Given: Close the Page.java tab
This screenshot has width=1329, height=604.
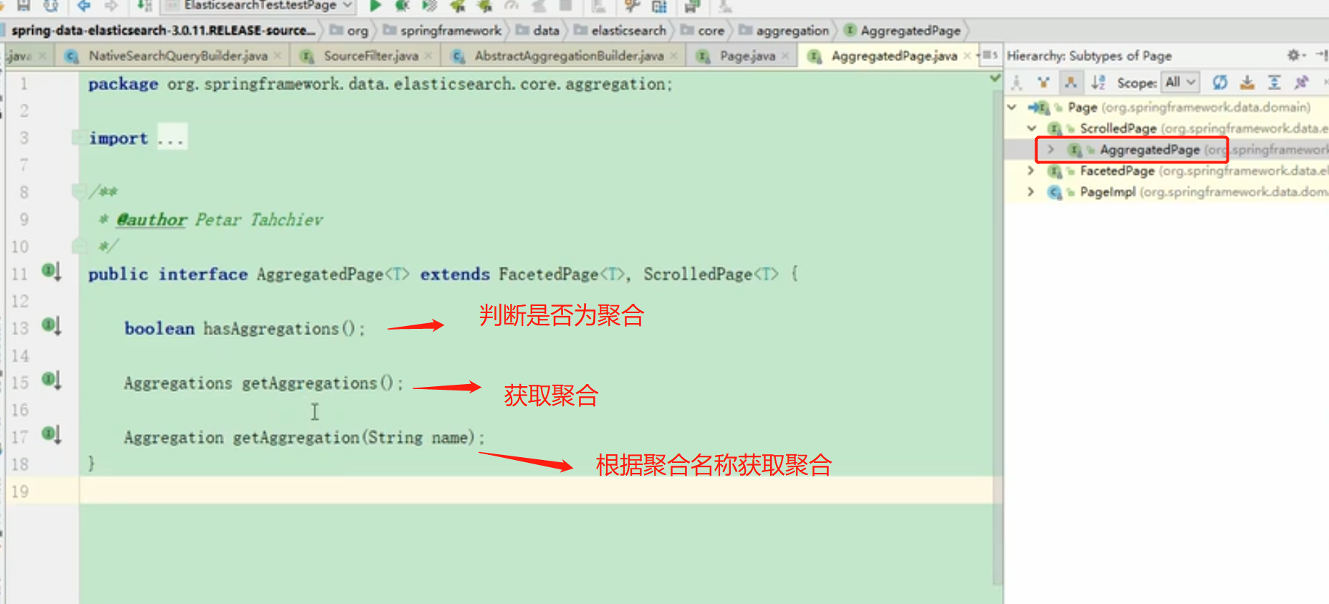Looking at the screenshot, I should 785,56.
